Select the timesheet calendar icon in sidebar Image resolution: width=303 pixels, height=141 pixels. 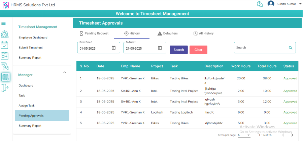[5, 77]
